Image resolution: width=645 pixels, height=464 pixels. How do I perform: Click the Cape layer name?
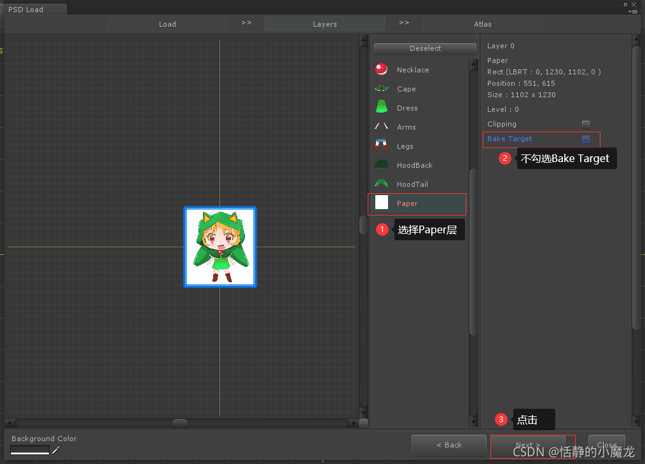pos(406,89)
